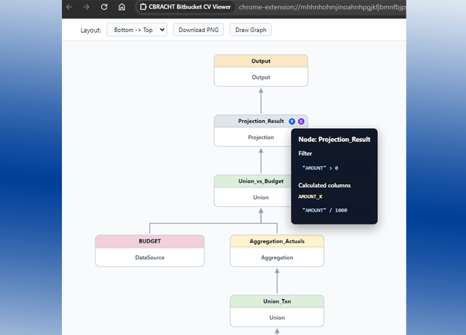Screen dimensions: 466x335
Task: Click the browser back arrow
Action: (69, 7)
